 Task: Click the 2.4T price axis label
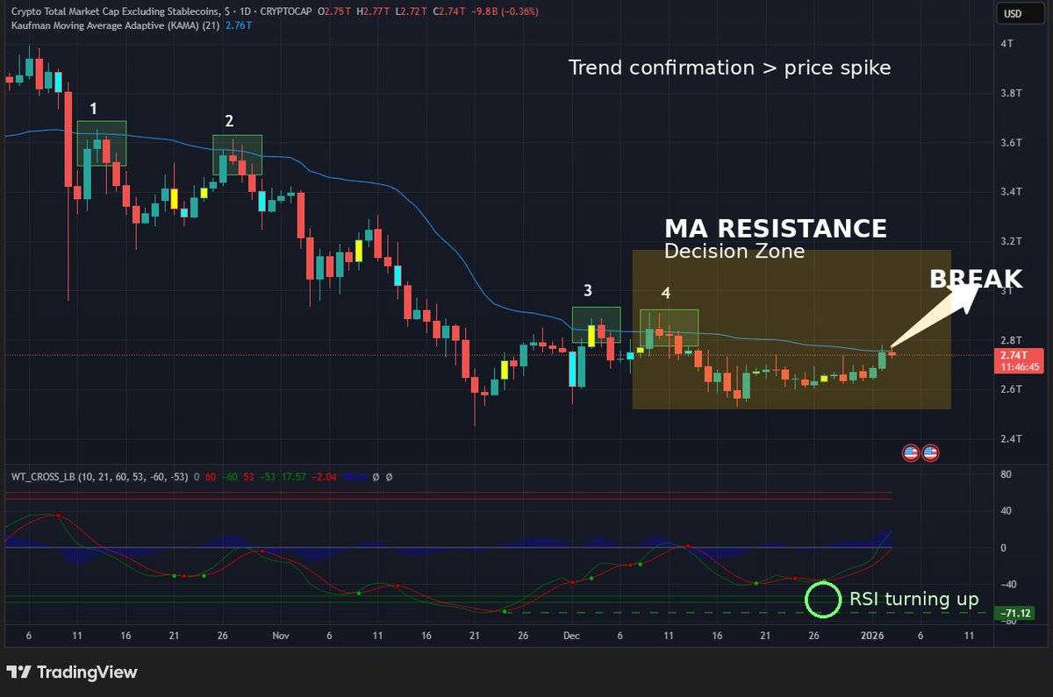(x=1010, y=438)
